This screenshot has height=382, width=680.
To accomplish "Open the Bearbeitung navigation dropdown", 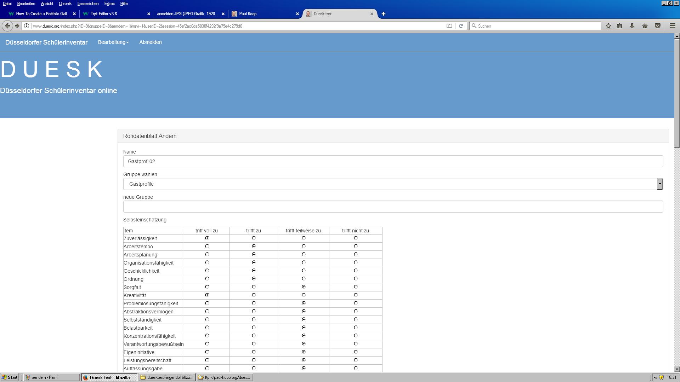I will point(113,42).
